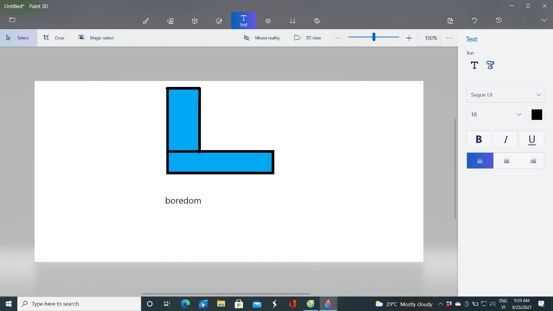Click Paint 3D taskbar icon
The height and width of the screenshot is (311, 553).
328,303
